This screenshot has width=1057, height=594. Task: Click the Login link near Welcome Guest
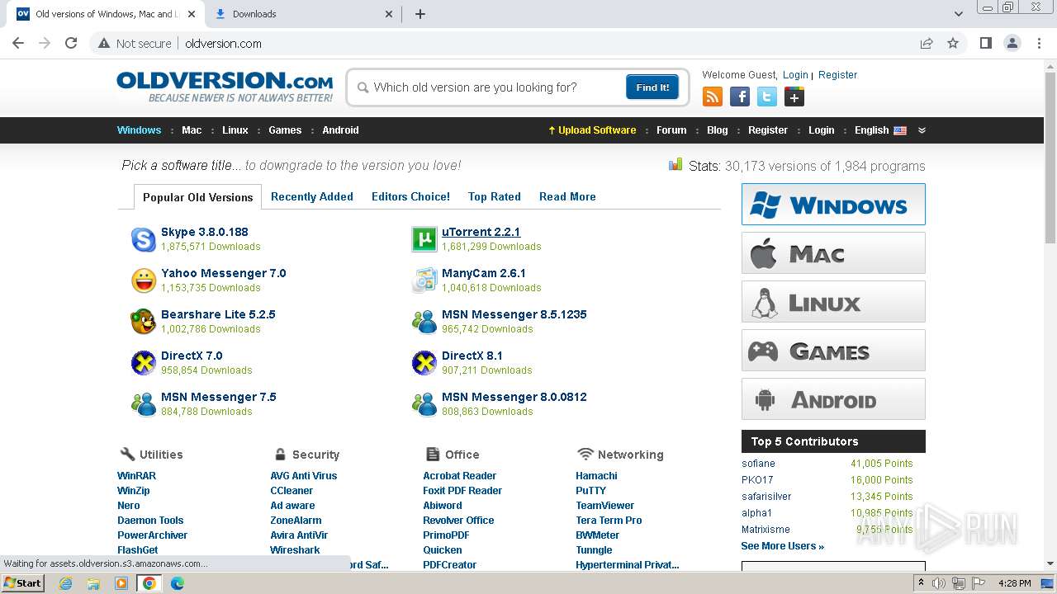(795, 75)
